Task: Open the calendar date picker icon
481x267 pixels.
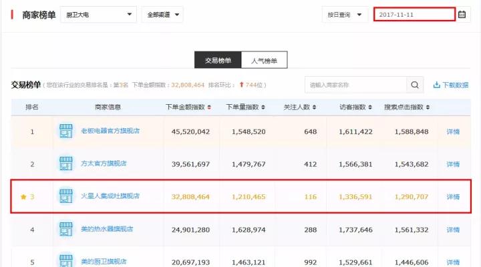Action: 462,15
